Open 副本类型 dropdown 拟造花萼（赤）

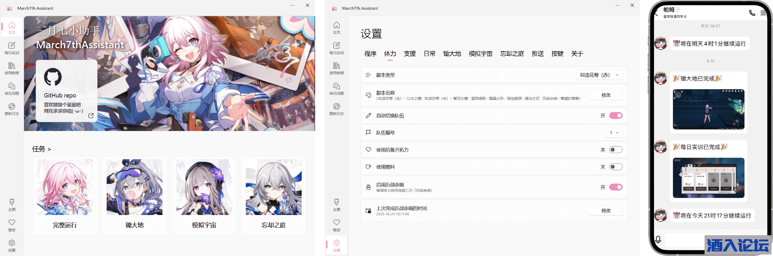599,75
